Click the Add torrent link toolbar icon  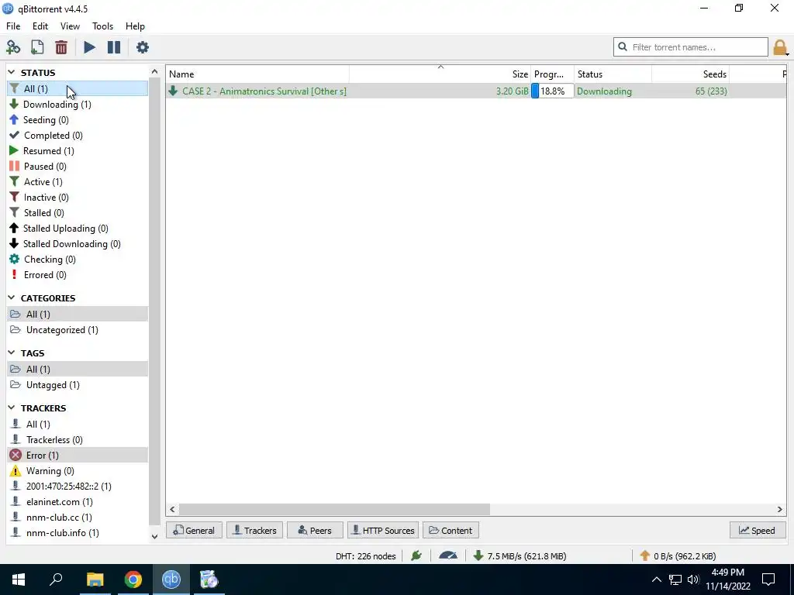click(x=13, y=47)
